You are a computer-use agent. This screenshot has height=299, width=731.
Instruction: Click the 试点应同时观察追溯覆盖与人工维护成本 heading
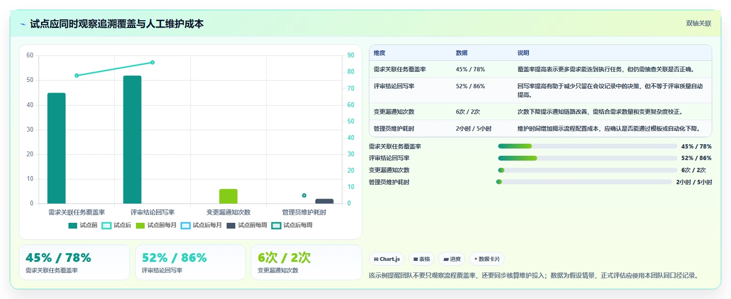[x=117, y=24]
